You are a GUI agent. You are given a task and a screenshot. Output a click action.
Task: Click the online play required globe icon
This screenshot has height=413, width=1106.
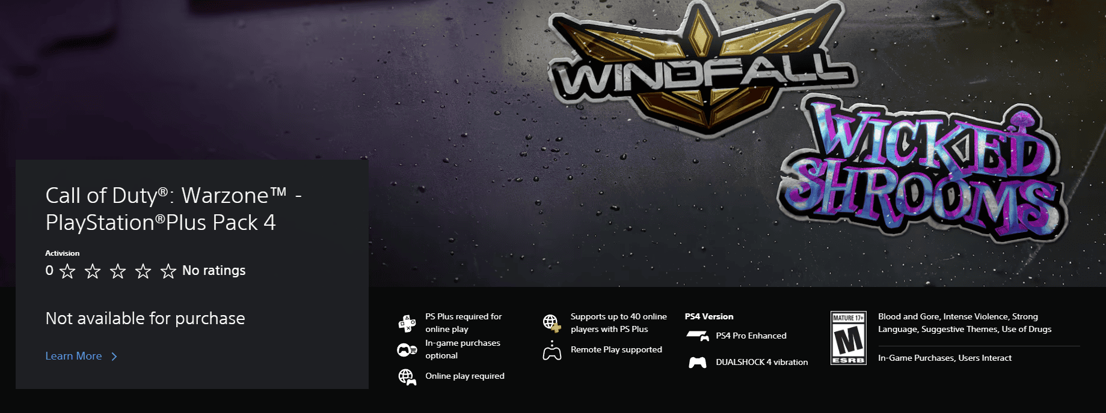(x=407, y=376)
